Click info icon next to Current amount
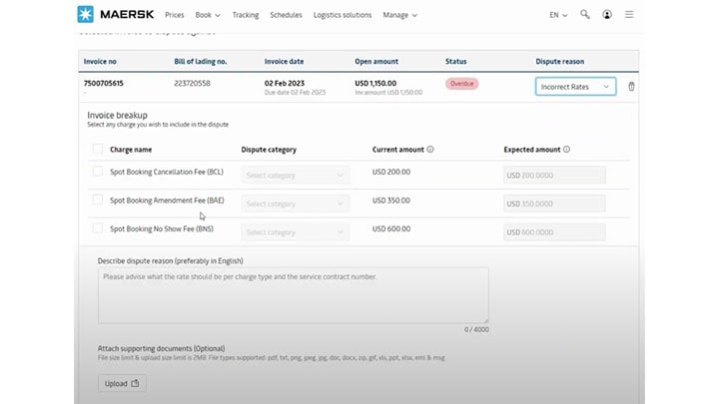Screen dimensions: 719x404 tap(430, 150)
